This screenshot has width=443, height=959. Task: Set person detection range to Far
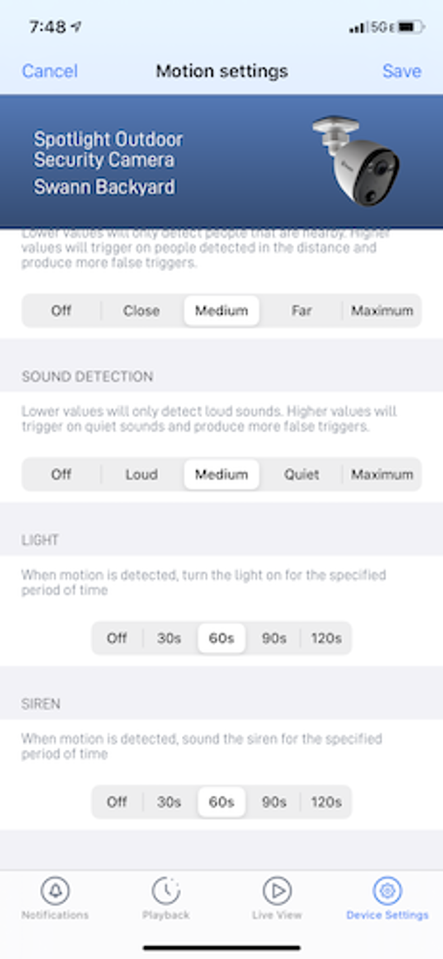tap(301, 311)
